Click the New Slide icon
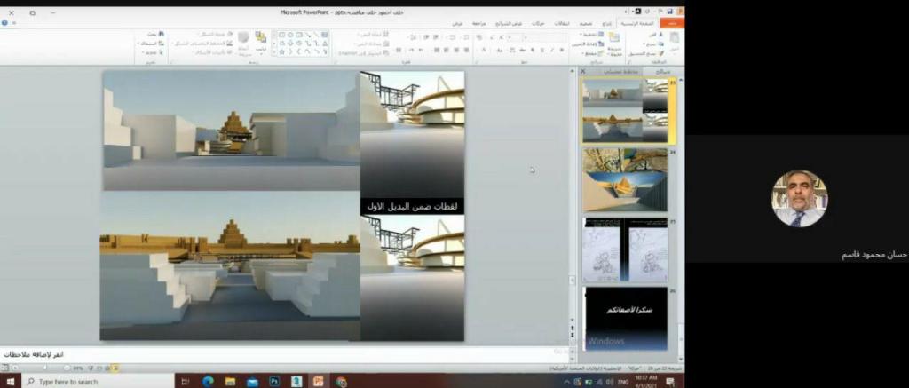The image size is (909, 388). coord(613,42)
